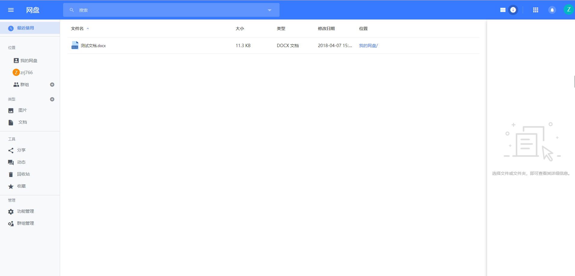Image resolution: width=575 pixels, height=276 pixels.
Task: Sort files by 文件名 column
Action: tap(77, 28)
